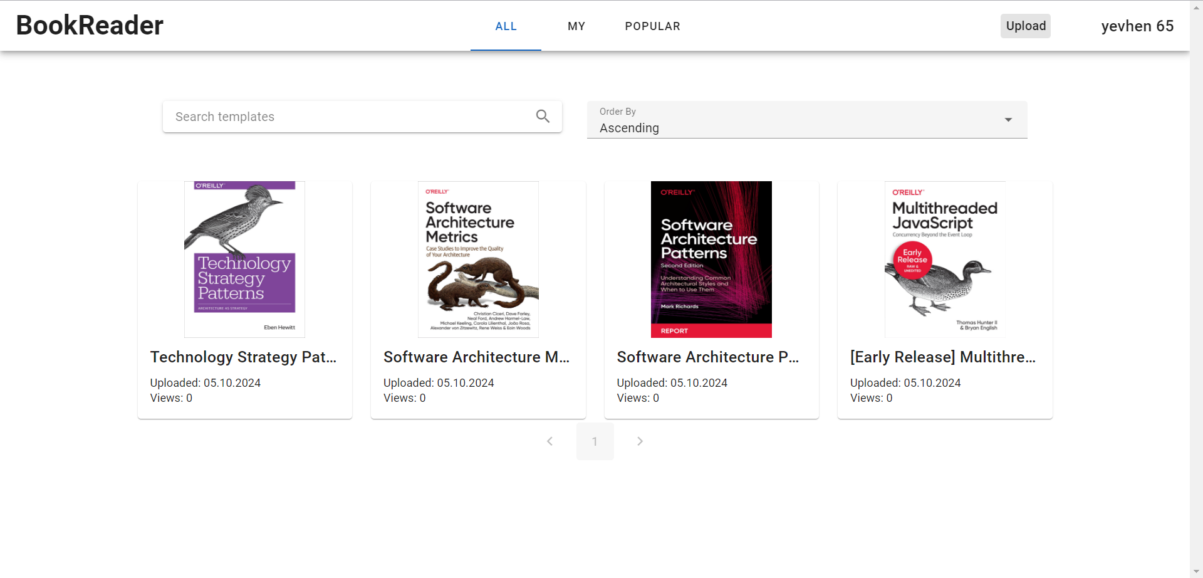Screen dimensions: 1203x578
Task: Click the Upload button
Action: click(1026, 26)
